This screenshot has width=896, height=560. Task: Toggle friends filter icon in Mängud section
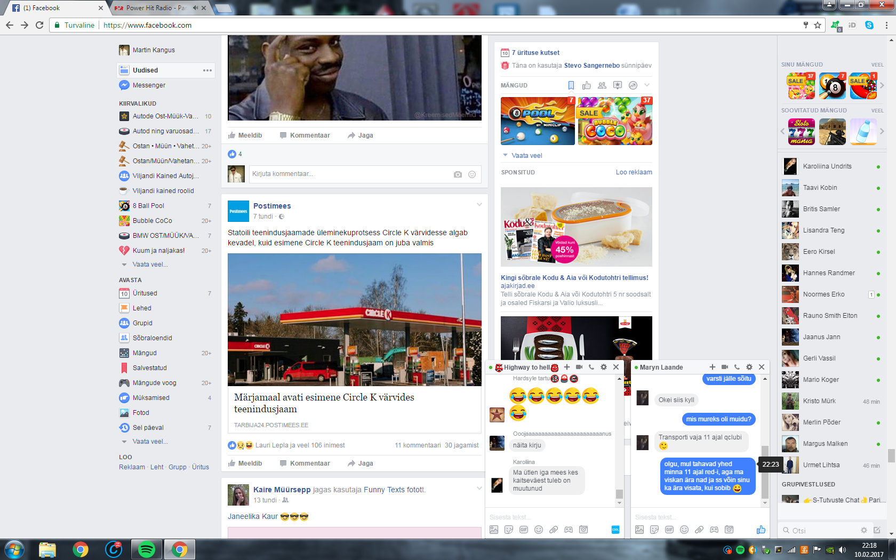602,85
